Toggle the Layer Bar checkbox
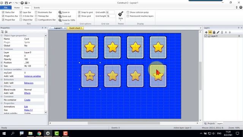Screen dimensions: 243x137 pyautogui.click(x=21, y=12)
